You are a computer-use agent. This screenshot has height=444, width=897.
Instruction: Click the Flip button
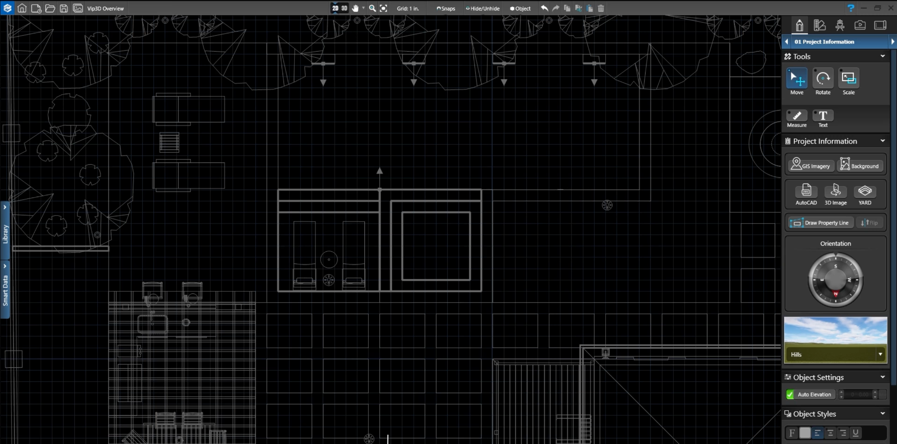[869, 223]
